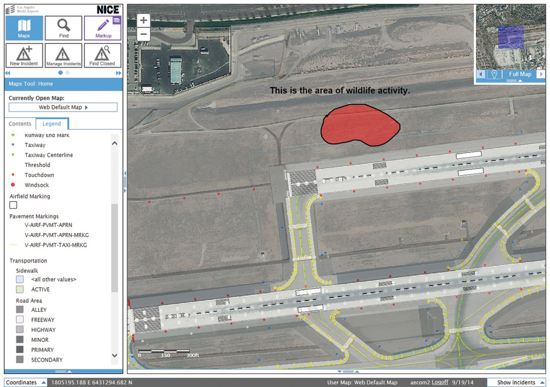Expand the Show Incidents panel
The height and width of the screenshot is (387, 550).
[516, 382]
